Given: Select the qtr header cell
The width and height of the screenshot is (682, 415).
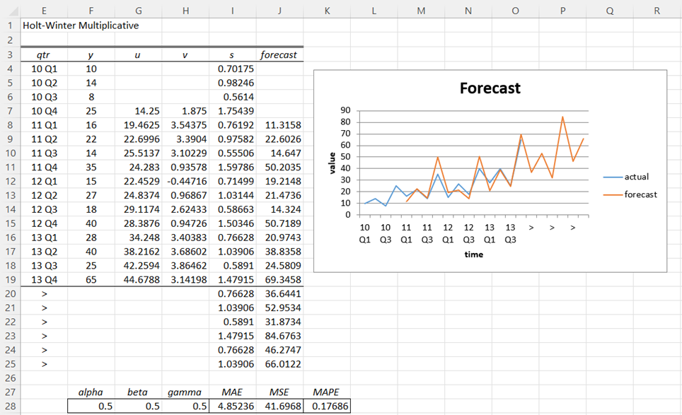Looking at the screenshot, I should click(44, 54).
